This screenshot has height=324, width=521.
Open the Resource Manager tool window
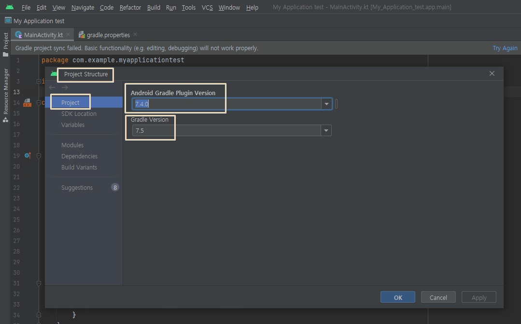[x=6, y=96]
